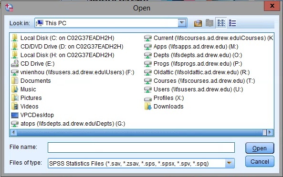Select the Progs (P:) network drive
This screenshot has height=177, width=283.
pos(193,64)
